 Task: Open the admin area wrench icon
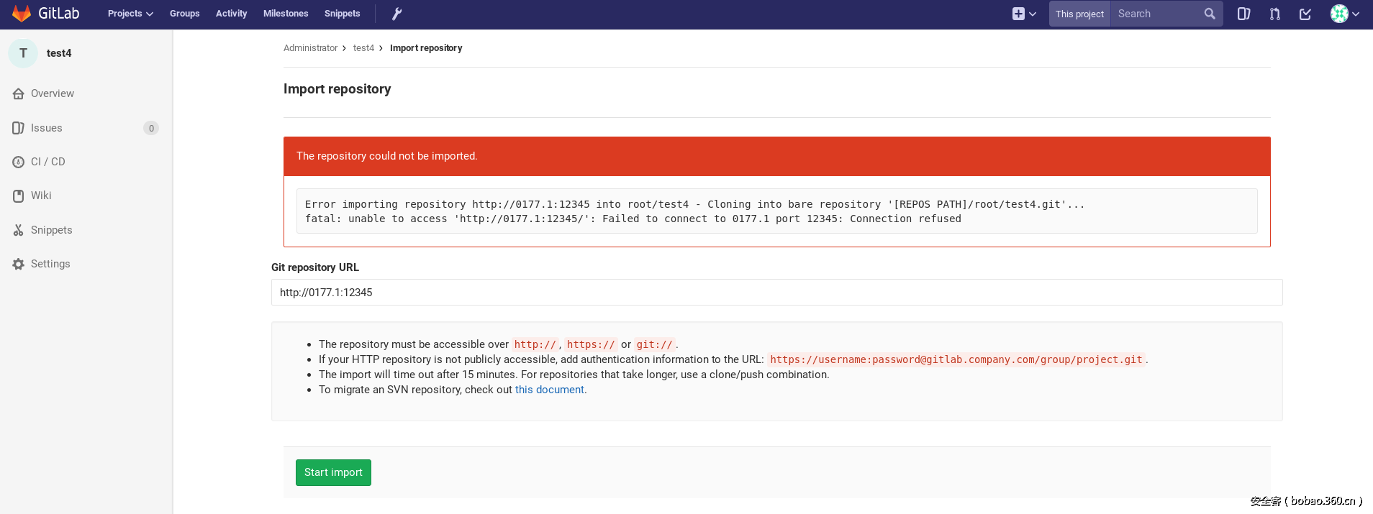coord(397,14)
